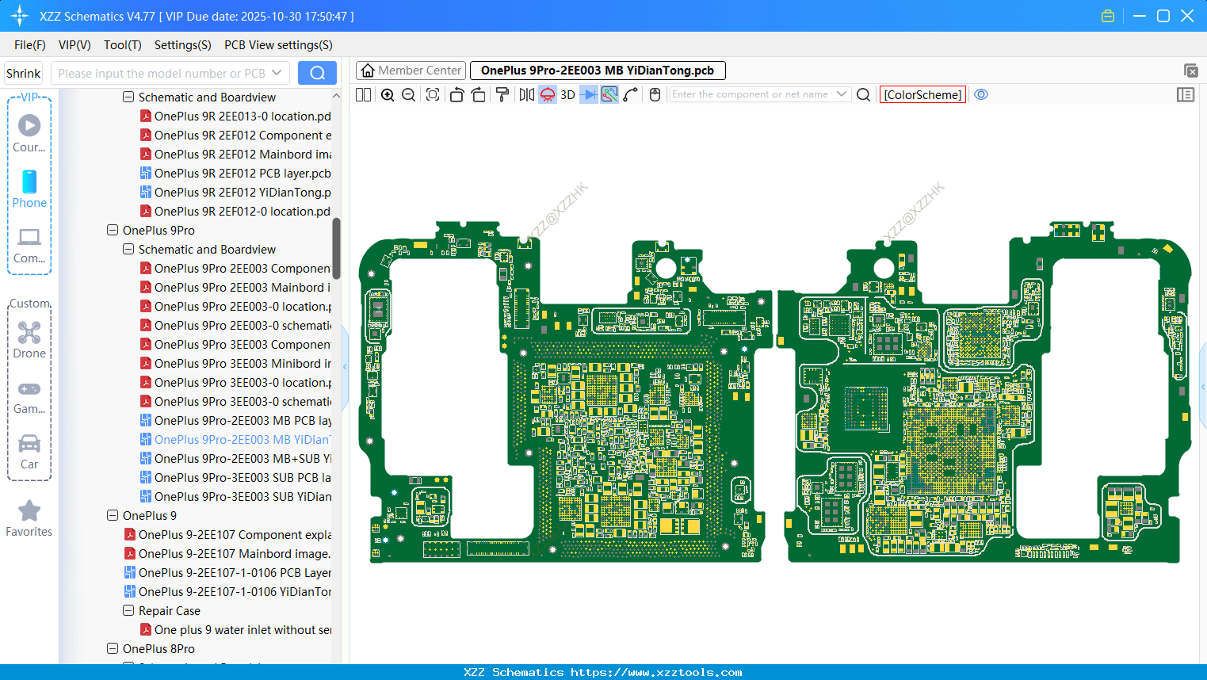Image resolution: width=1207 pixels, height=680 pixels.
Task: Open the component or net name dropdown
Action: coord(842,94)
